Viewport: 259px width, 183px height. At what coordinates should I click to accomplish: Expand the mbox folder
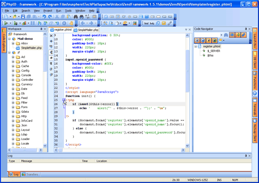point(13,43)
